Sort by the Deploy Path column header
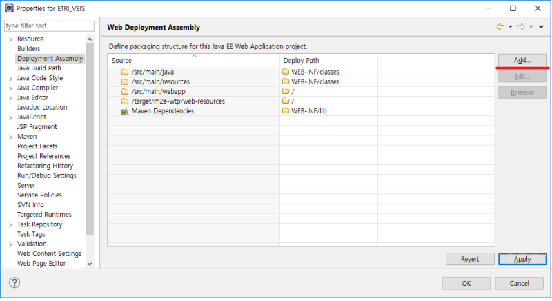 329,61
